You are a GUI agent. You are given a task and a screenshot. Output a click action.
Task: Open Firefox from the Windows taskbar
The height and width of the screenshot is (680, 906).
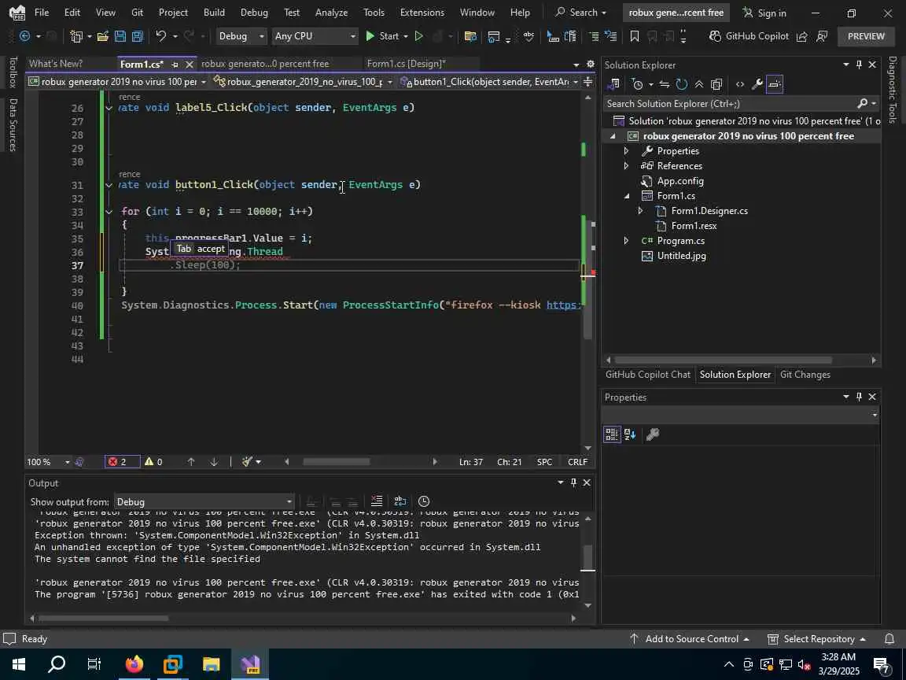tap(134, 663)
